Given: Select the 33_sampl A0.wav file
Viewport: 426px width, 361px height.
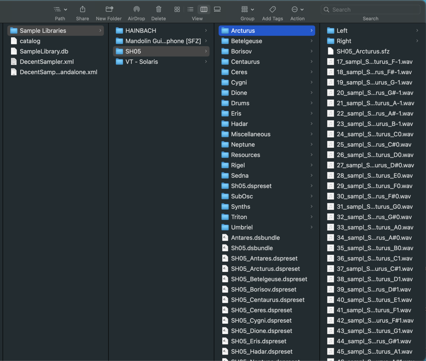Looking at the screenshot, I should click(x=373, y=227).
